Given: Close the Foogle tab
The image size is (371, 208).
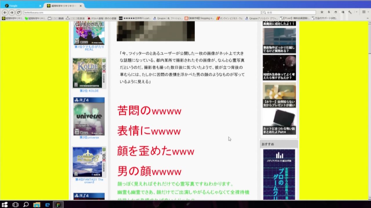Looking at the screenshot, I should coord(40,6).
